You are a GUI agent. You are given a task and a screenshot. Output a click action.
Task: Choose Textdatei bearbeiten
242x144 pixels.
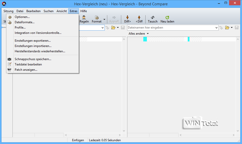[x=42, y=64]
